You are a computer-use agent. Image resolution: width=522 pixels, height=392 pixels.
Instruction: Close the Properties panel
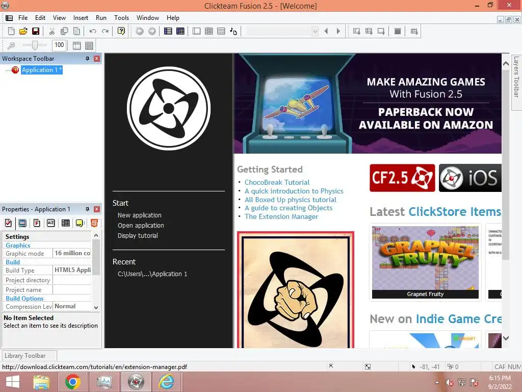tap(96, 209)
